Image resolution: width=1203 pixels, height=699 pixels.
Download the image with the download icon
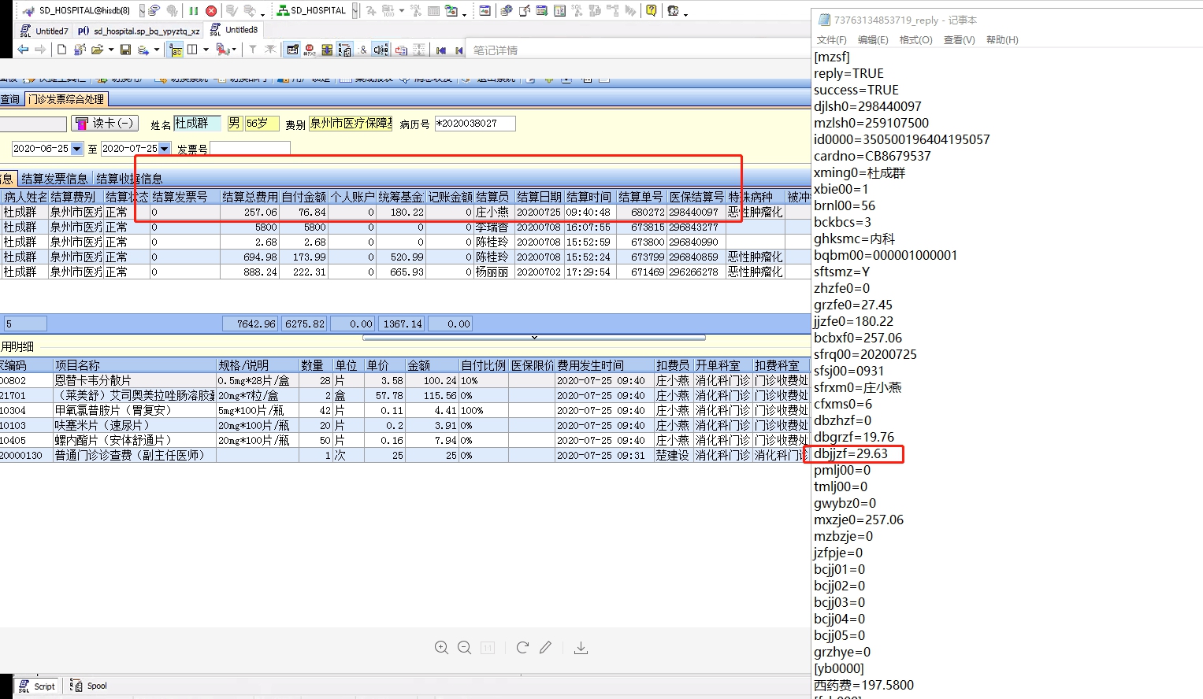(x=581, y=648)
